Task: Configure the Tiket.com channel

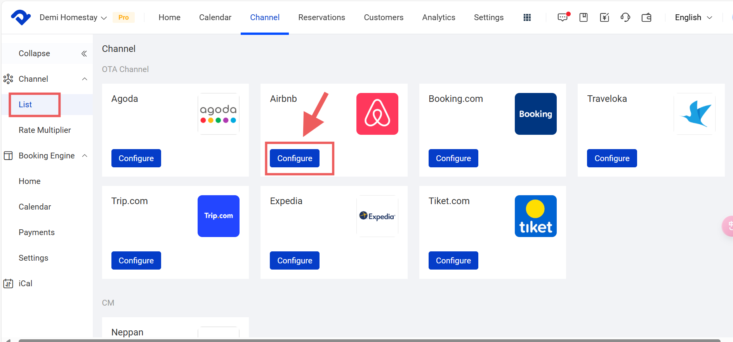Action: (x=453, y=260)
